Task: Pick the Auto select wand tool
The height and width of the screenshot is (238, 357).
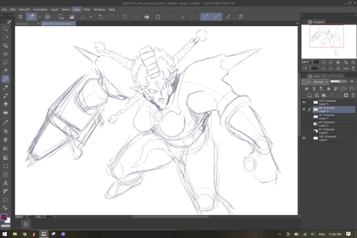Action: pos(5,70)
